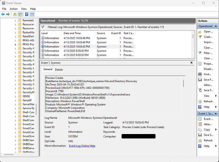Click the Create Custom View funnel icon

click(x=200, y=37)
